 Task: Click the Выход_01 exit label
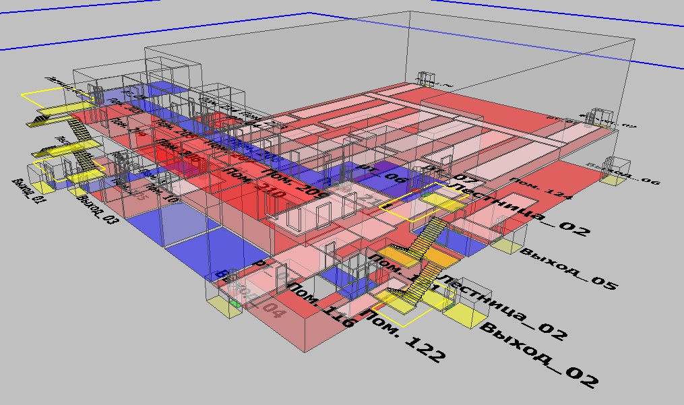[x=28, y=191]
